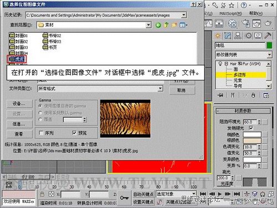Click the green Back arrow in file dialog
Viewport: 277px width, 208px height.
[158, 25]
